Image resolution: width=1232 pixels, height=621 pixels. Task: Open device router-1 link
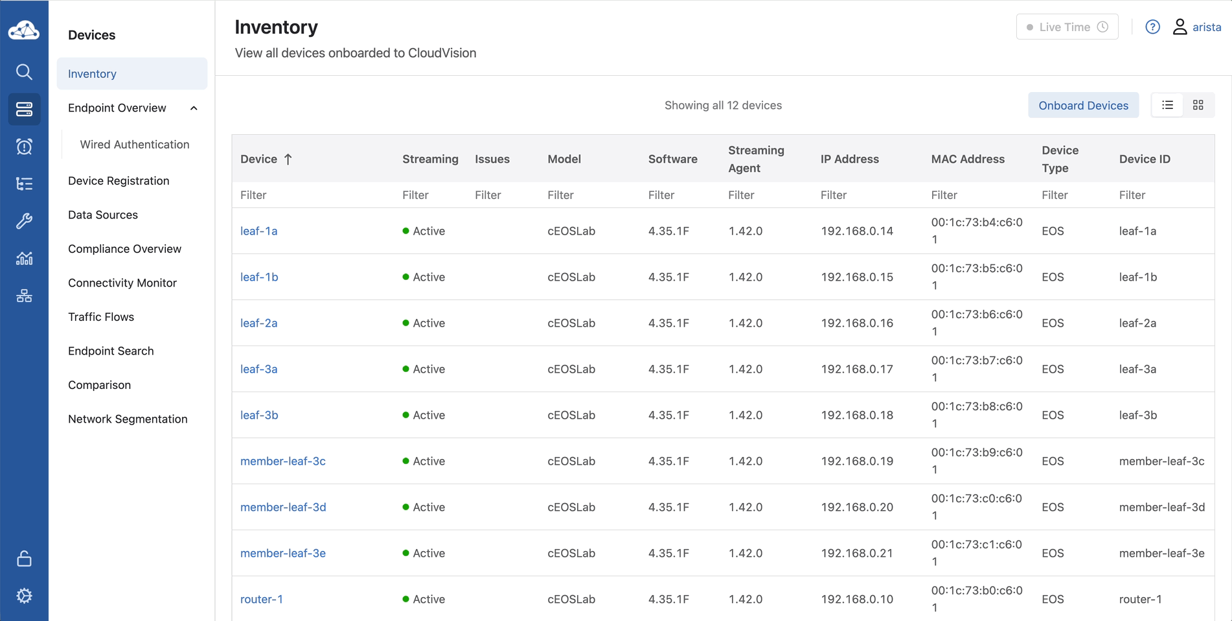262,600
